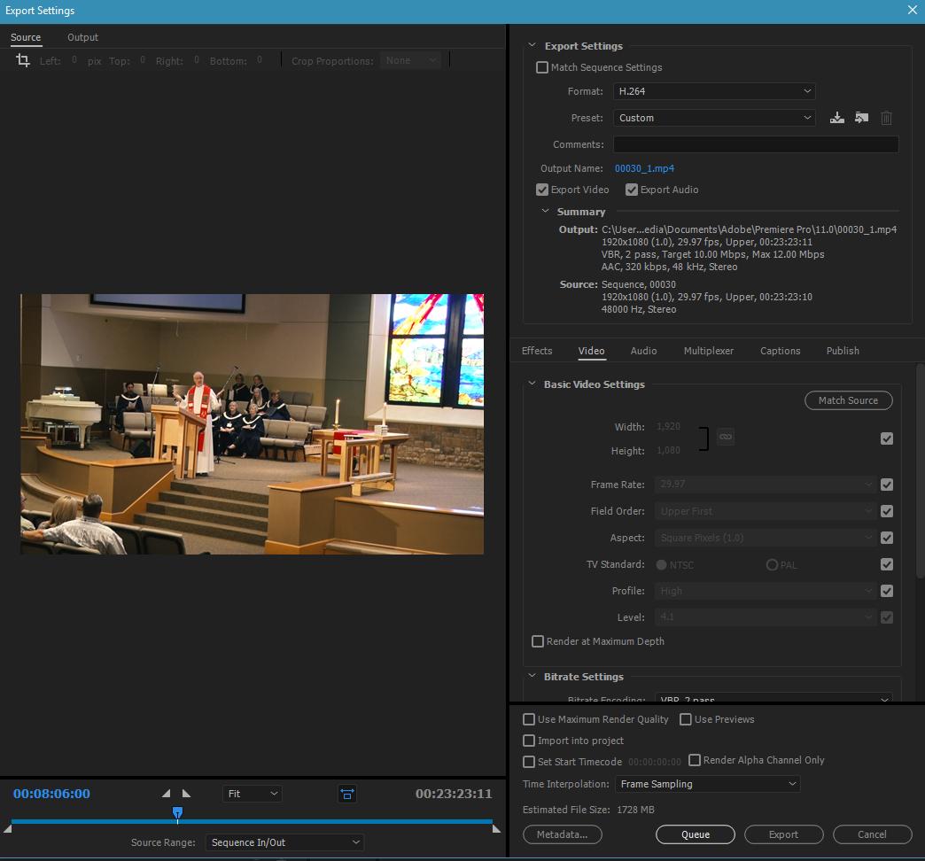Viewport: 925px width, 861px height.
Task: Click the Match Source button
Action: [848, 400]
